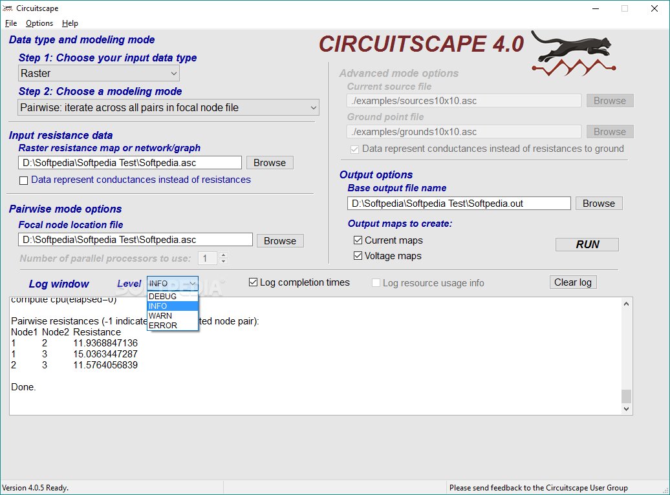670x495 pixels.
Task: Select INFO log level option
Action: coord(172,306)
